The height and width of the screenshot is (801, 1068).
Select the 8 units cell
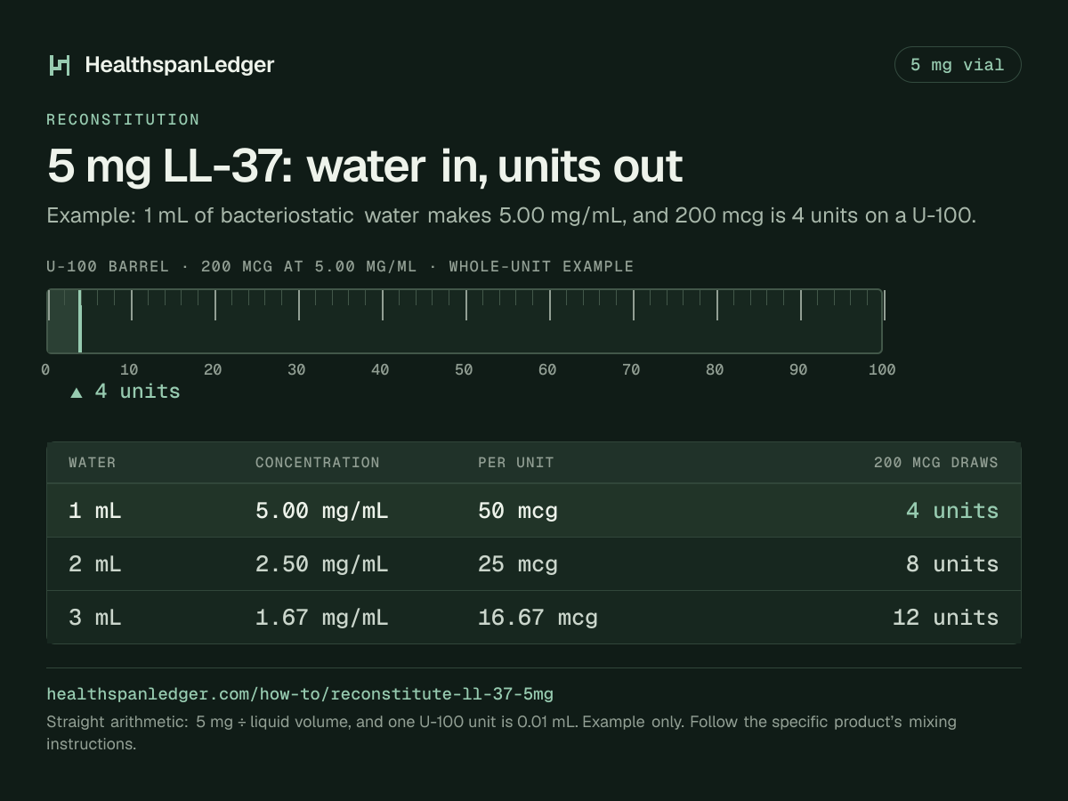tap(952, 564)
